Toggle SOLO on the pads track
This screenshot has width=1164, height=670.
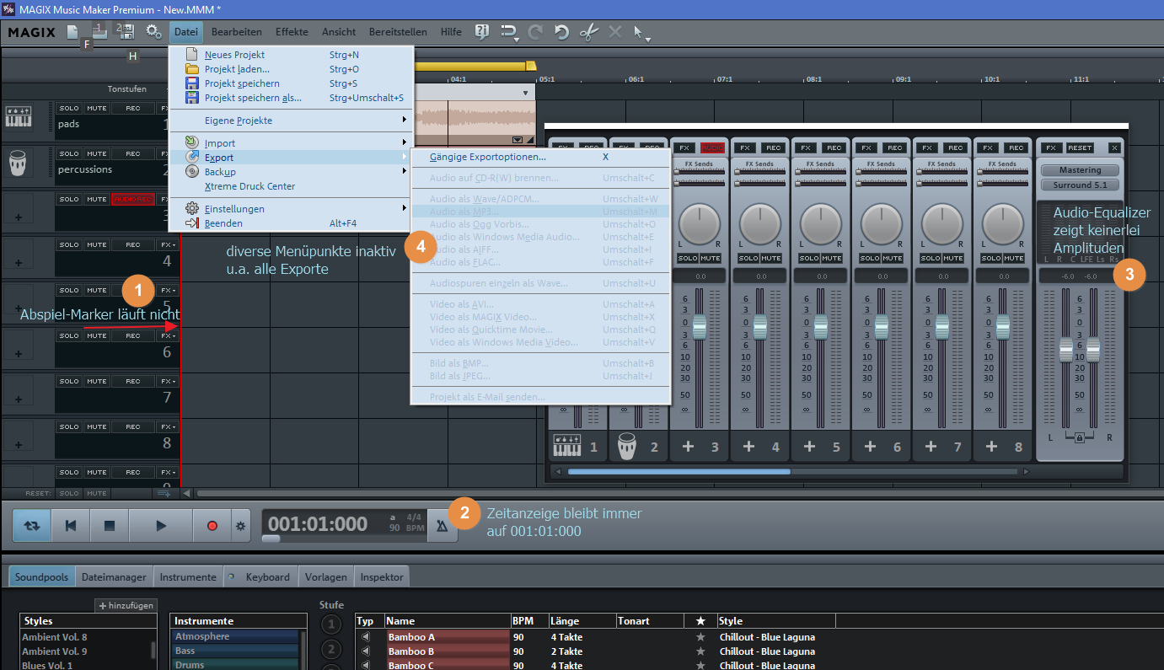69,108
